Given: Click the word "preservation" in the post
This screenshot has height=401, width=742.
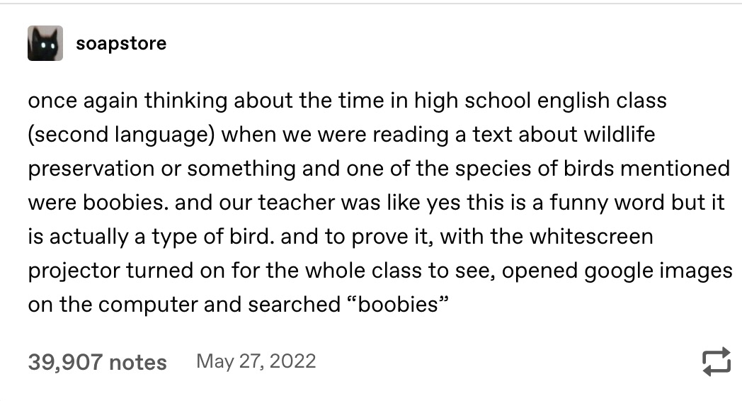Looking at the screenshot, I should (91, 169).
